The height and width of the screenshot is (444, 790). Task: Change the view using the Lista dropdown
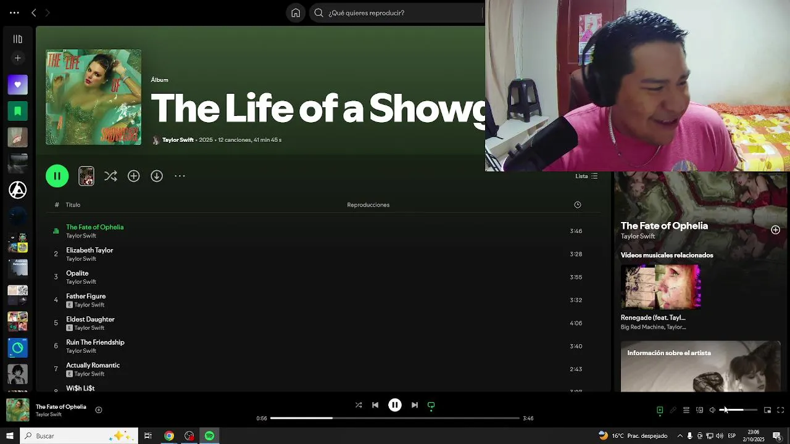click(x=586, y=176)
